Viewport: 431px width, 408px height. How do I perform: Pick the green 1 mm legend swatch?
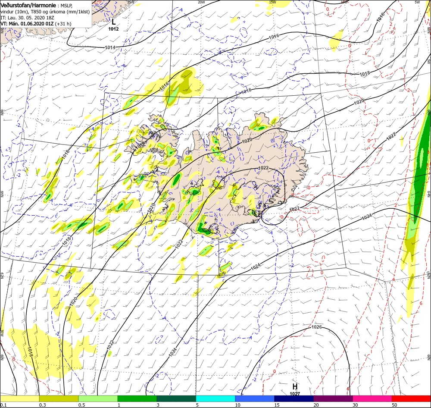click(x=137, y=399)
